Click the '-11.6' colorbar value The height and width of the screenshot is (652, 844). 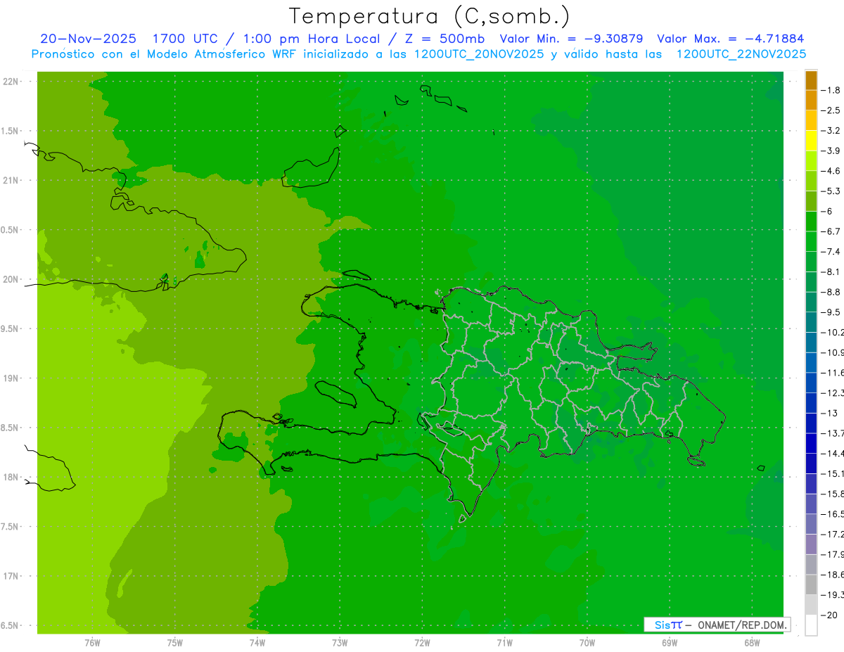point(833,372)
